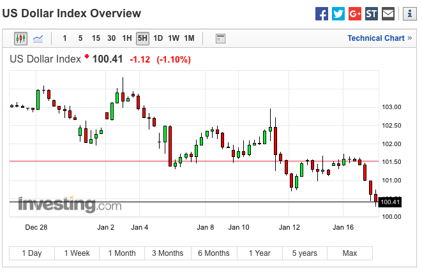Click the 102.00 price axis label
Screen dimensions: 422x275
tap(391, 144)
